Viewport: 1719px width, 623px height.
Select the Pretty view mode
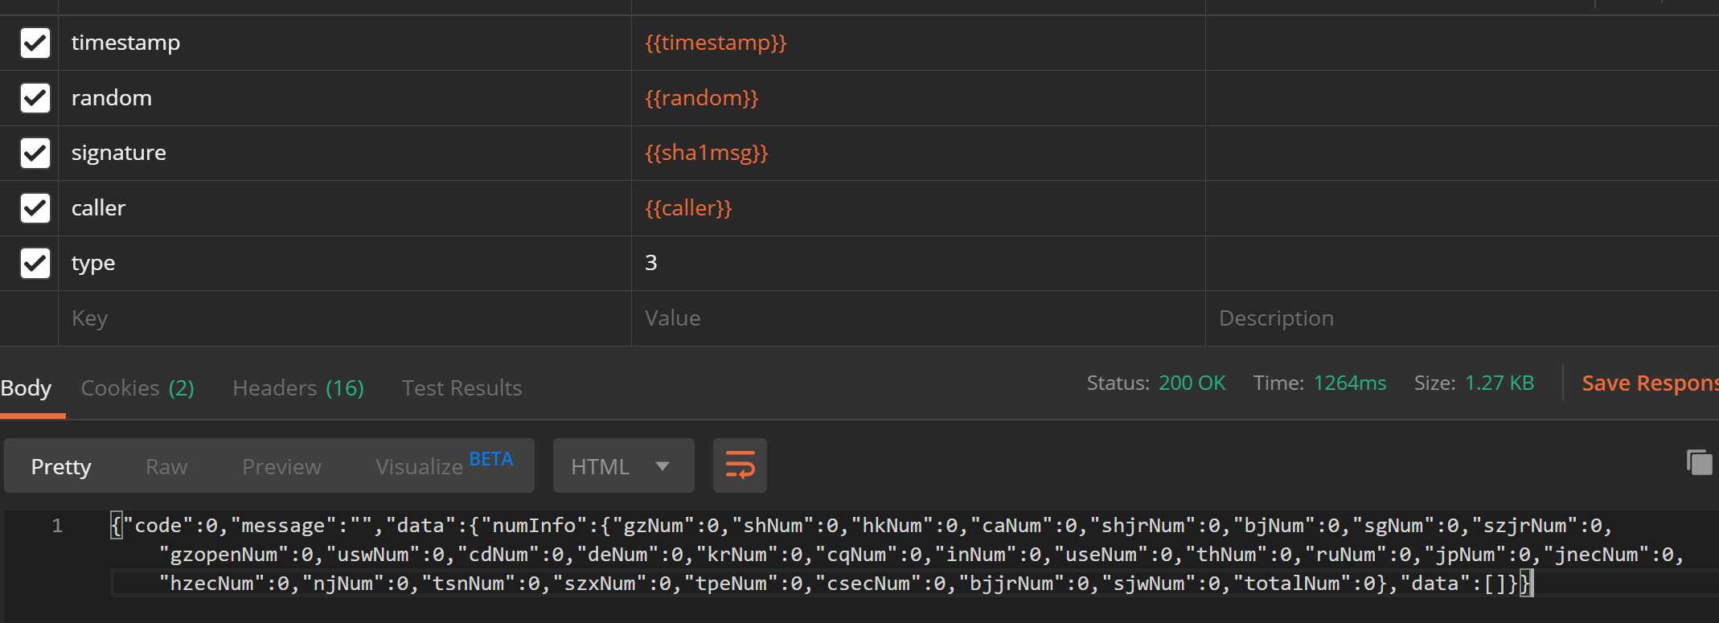pyautogui.click(x=61, y=466)
